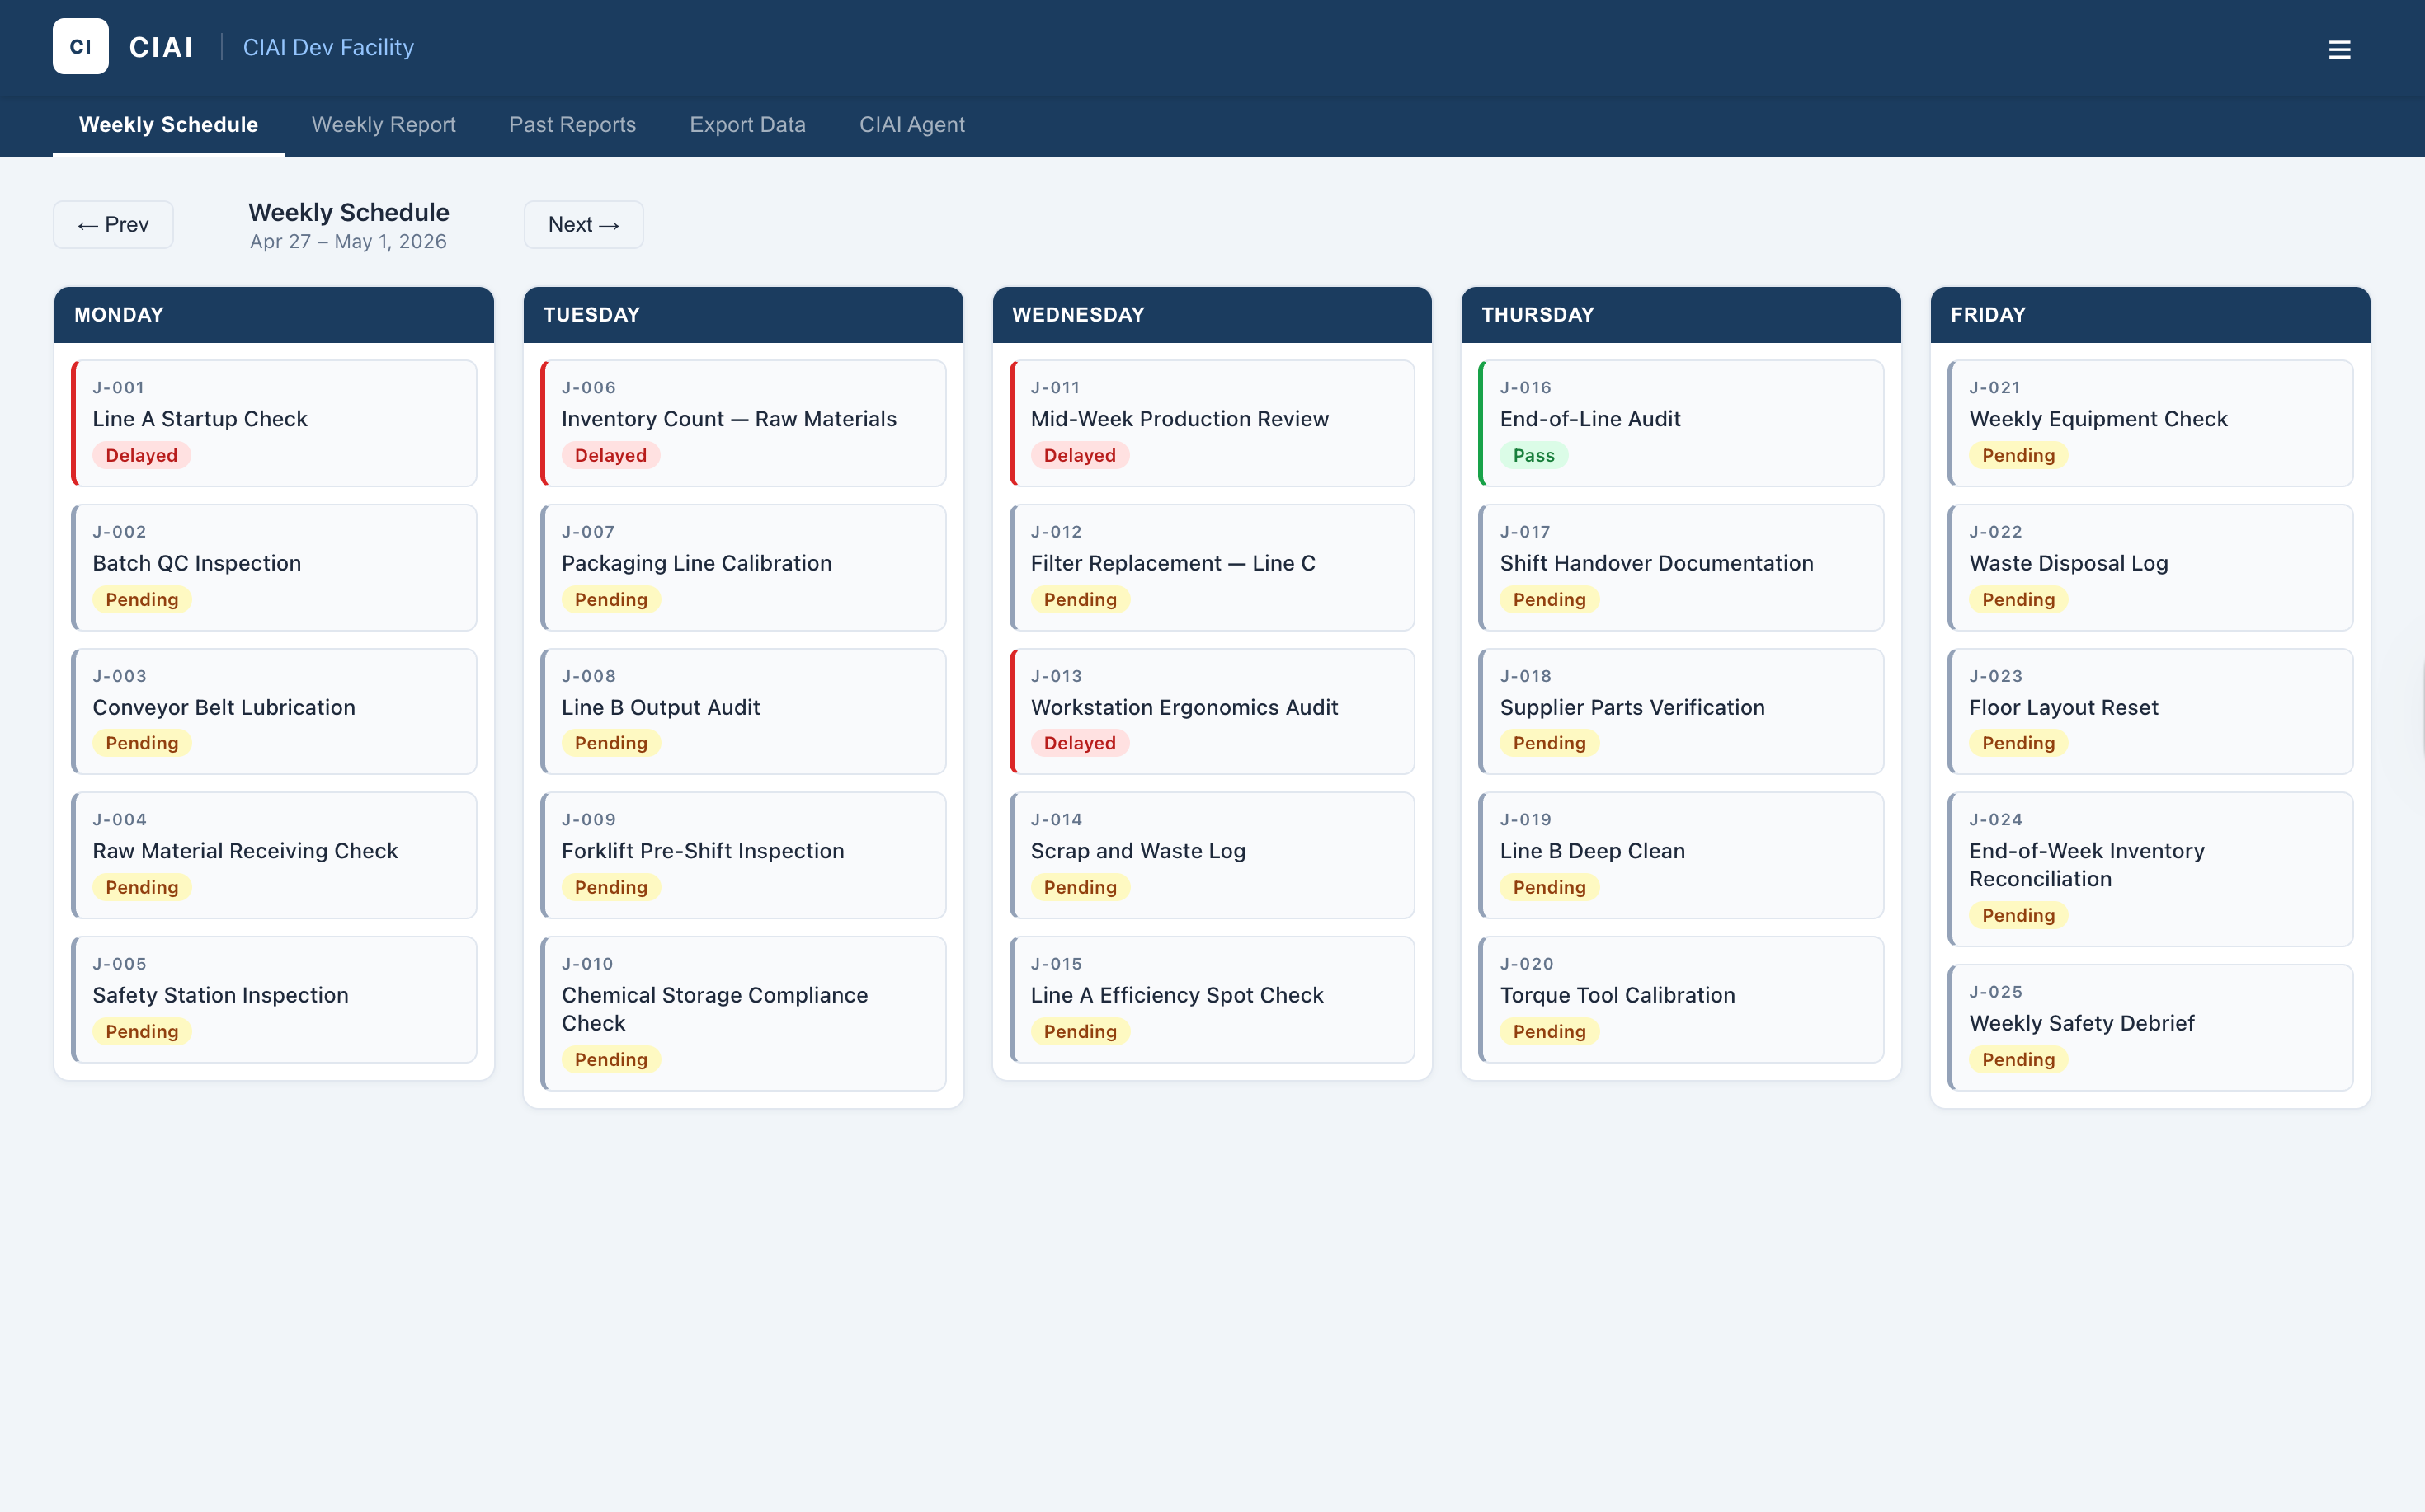This screenshot has width=2425, height=1512.
Task: Select the Packaging Line Calibration card
Action: point(743,567)
